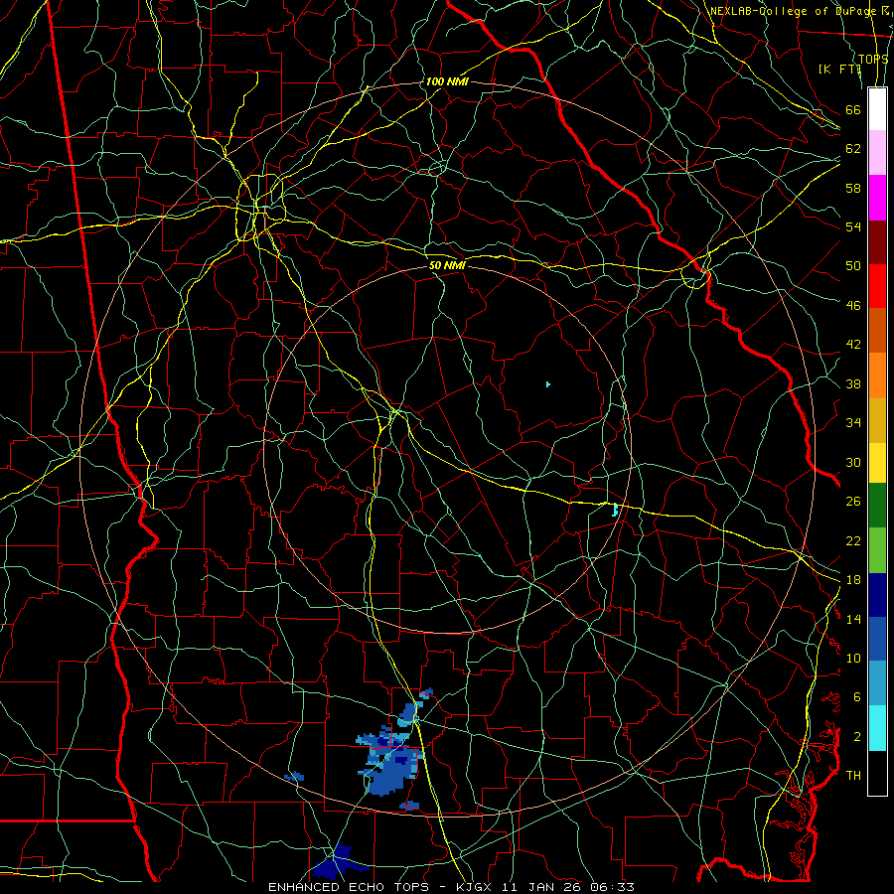Image resolution: width=894 pixels, height=894 pixels.
Task: Click the large blue echo cluster on the radar
Action: point(390,762)
